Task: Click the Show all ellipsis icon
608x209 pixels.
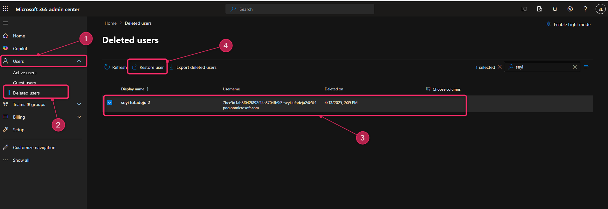Action: click(x=5, y=160)
